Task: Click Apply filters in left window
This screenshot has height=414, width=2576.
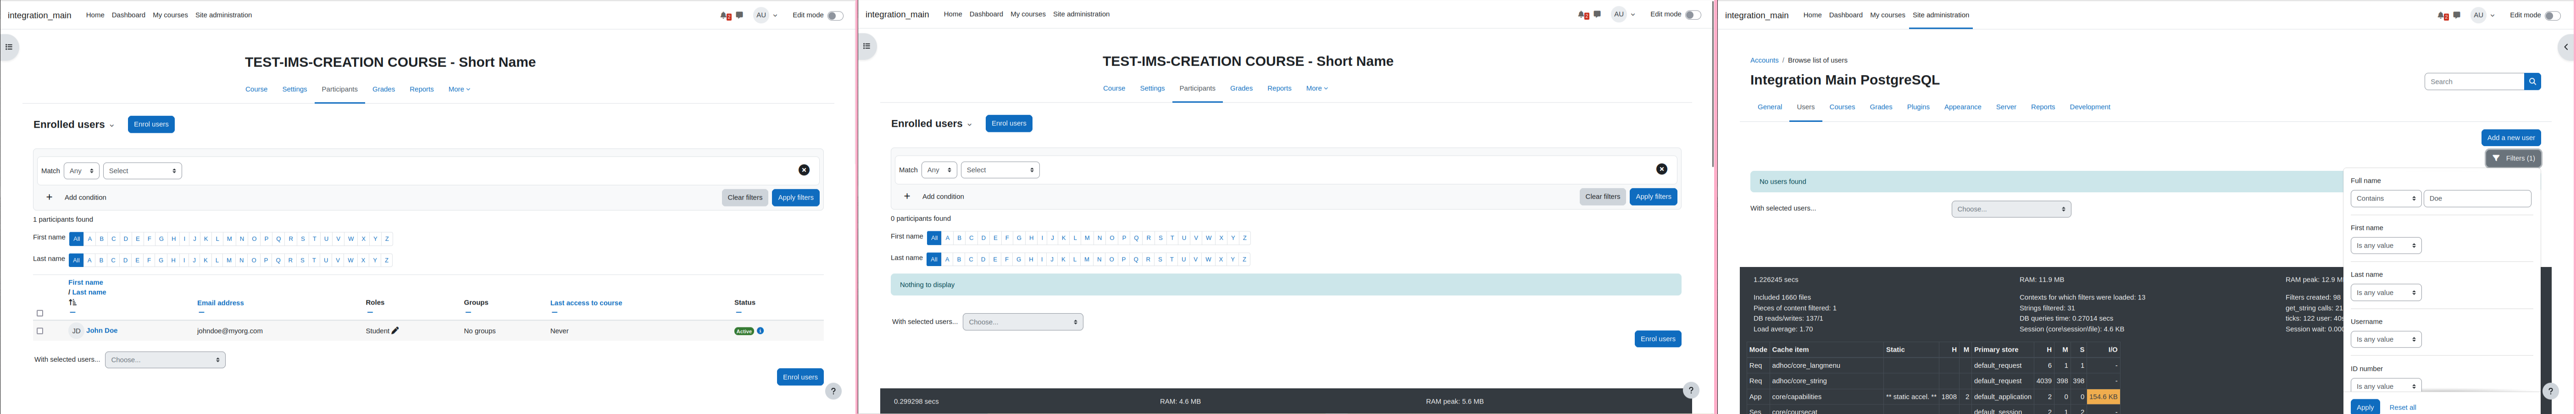Action: pos(796,197)
